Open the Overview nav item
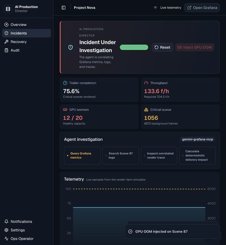226x245 pixels. pyautogui.click(x=26, y=24)
